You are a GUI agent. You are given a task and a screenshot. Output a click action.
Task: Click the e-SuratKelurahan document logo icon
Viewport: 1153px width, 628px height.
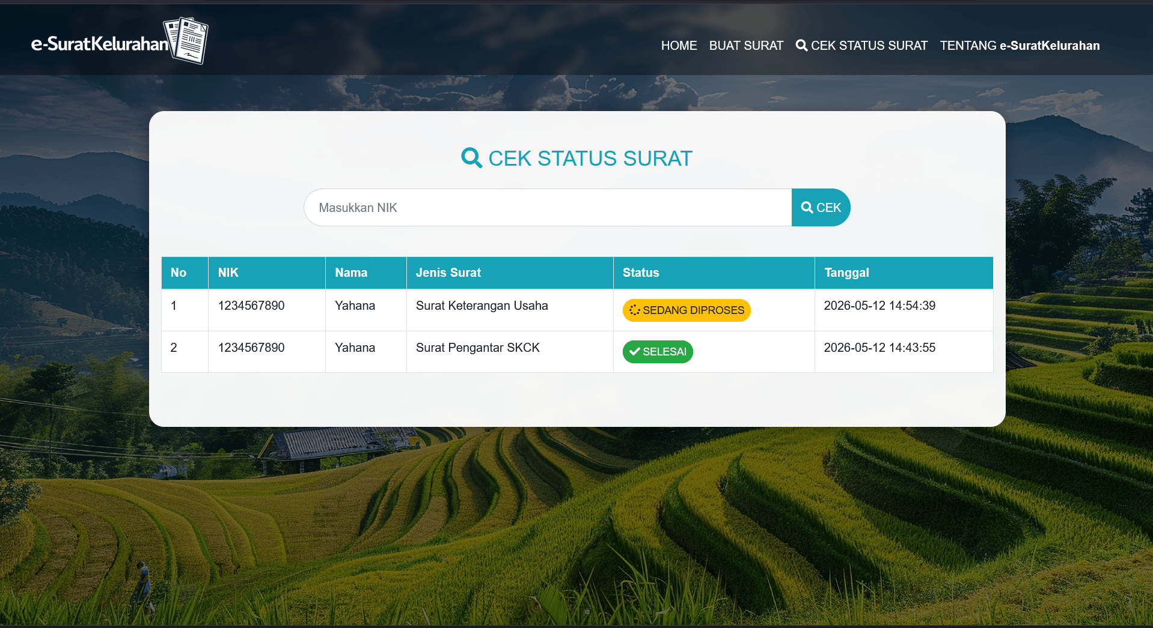point(186,40)
